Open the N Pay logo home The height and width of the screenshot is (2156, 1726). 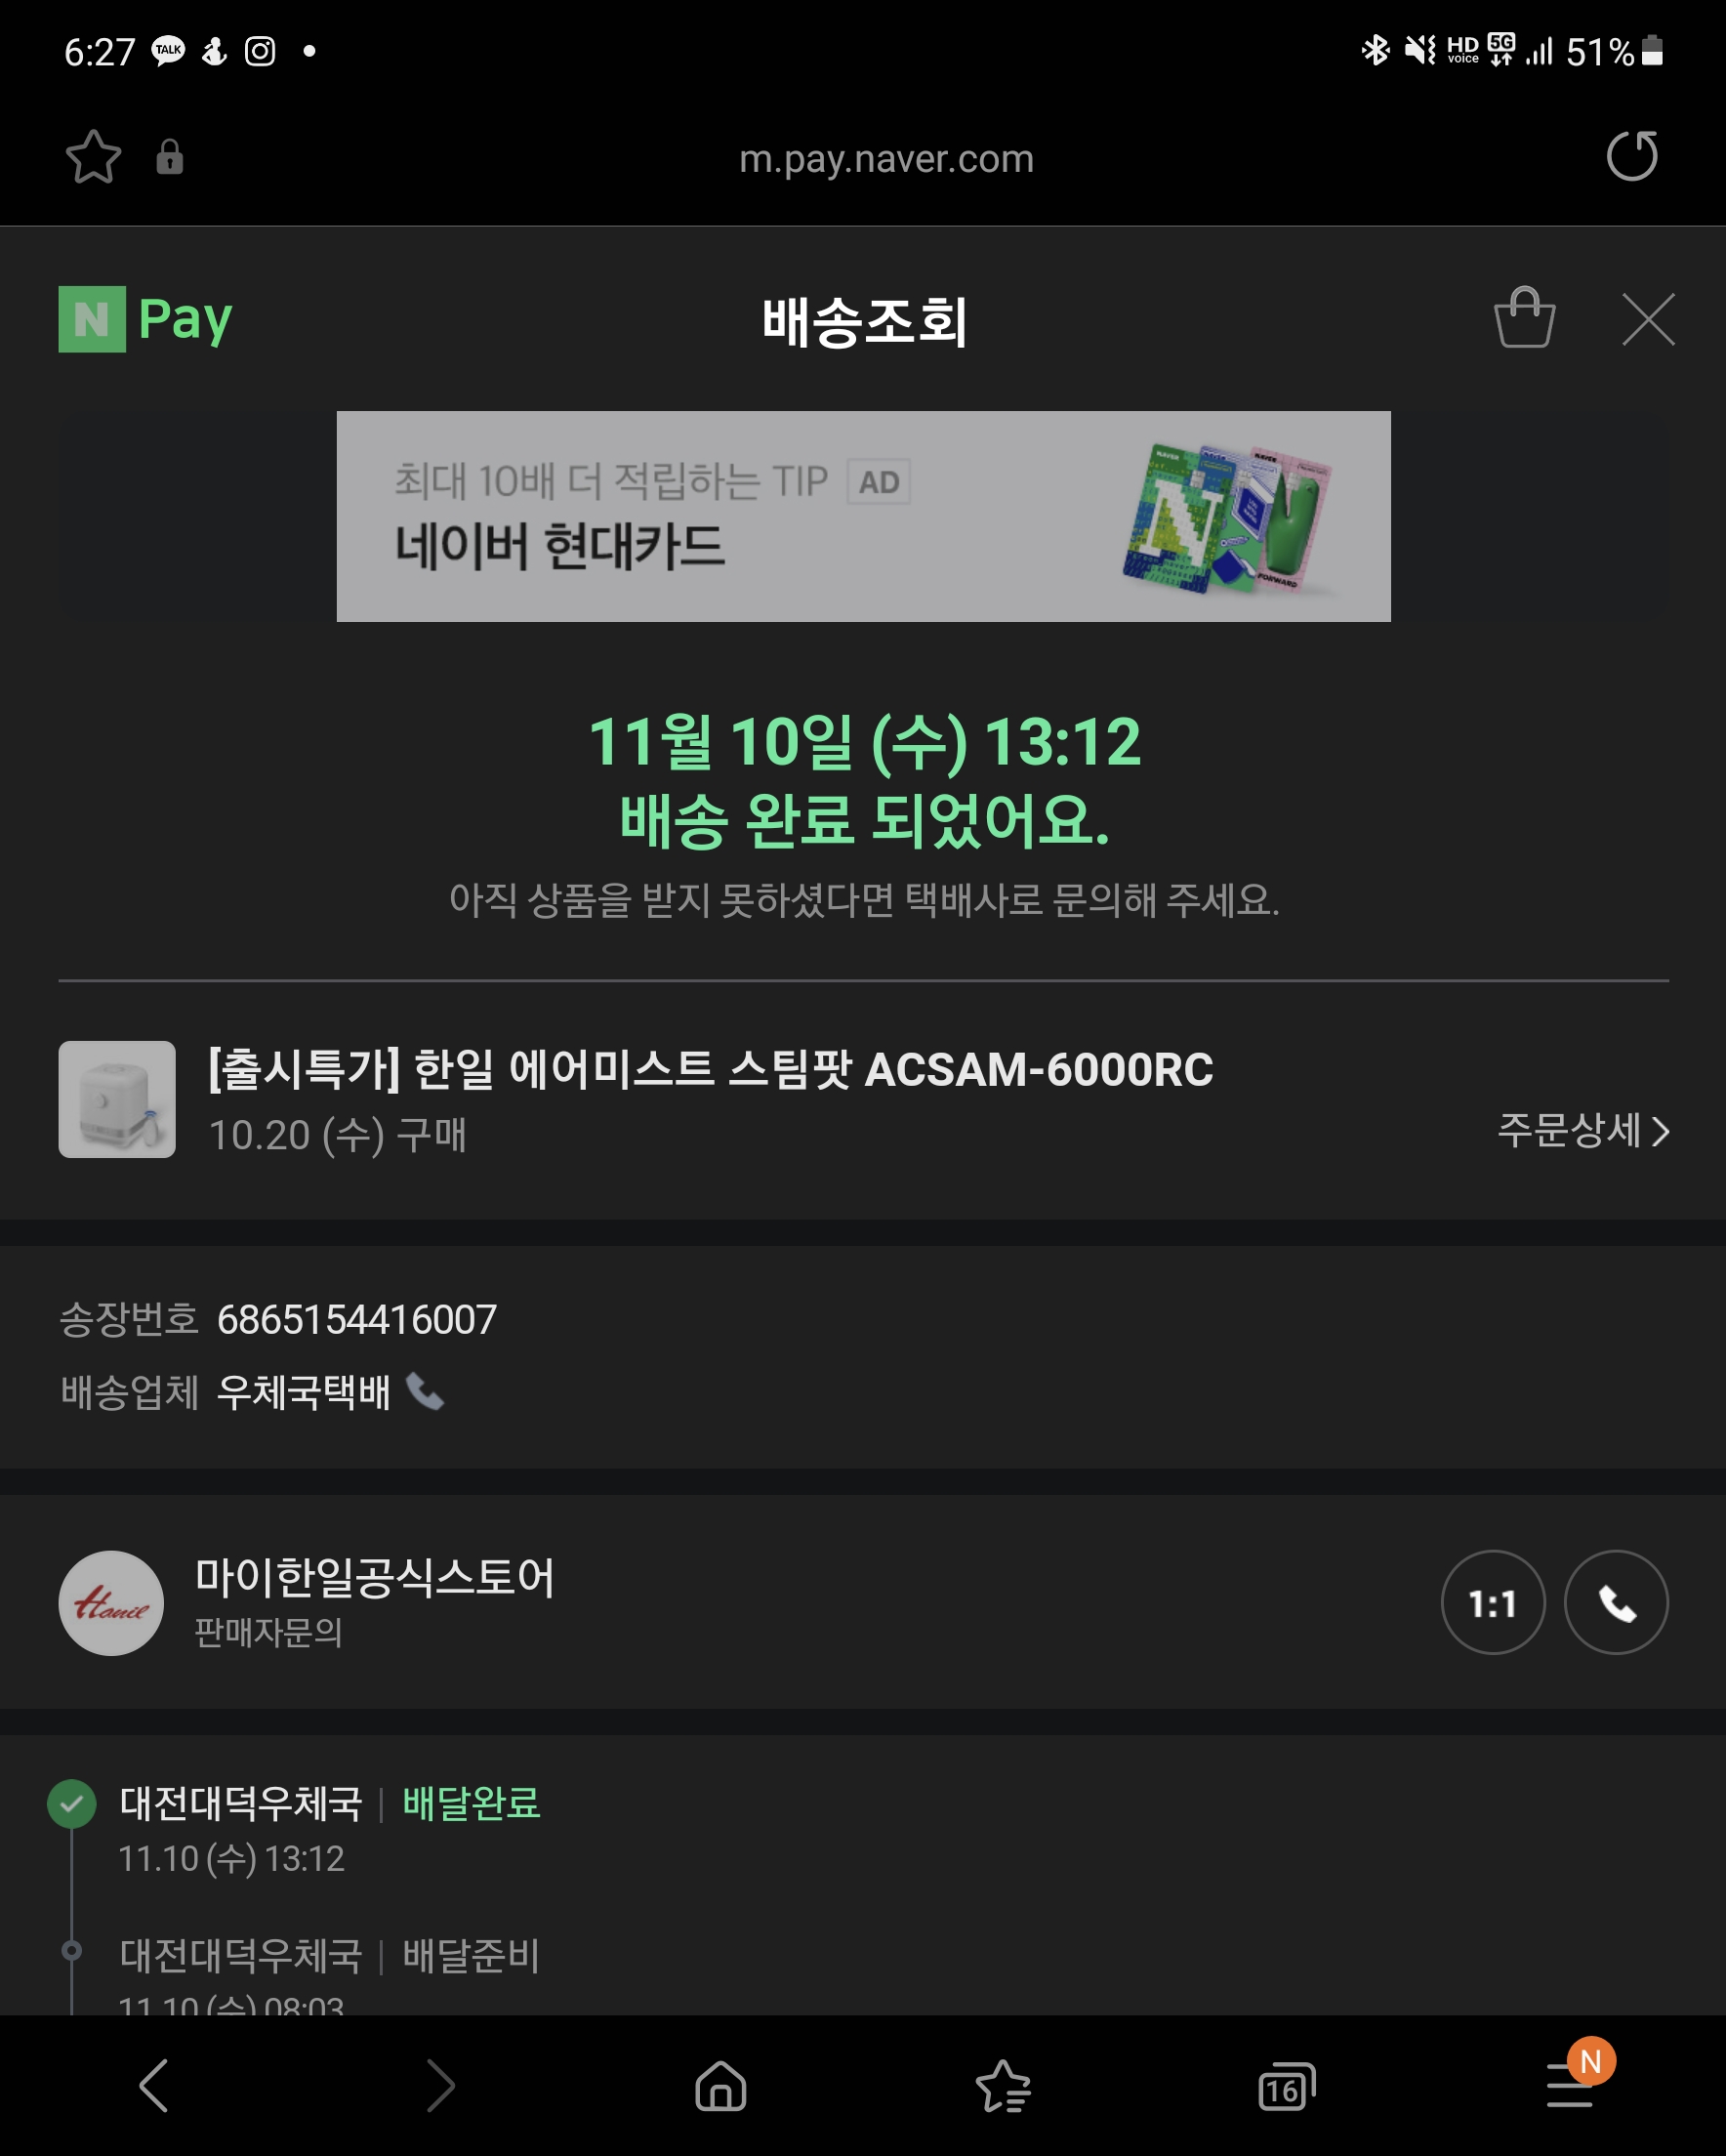coord(145,319)
